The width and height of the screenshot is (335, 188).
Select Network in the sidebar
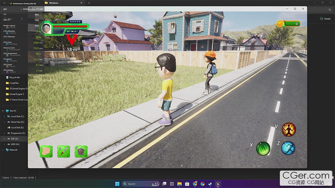point(12,150)
